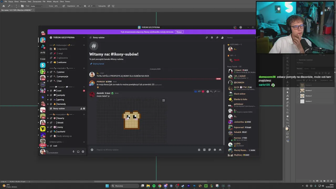Open smoothing options gear in options bar
Image resolution: width=336 pixels, height=189 pixels.
[x=85, y=6]
